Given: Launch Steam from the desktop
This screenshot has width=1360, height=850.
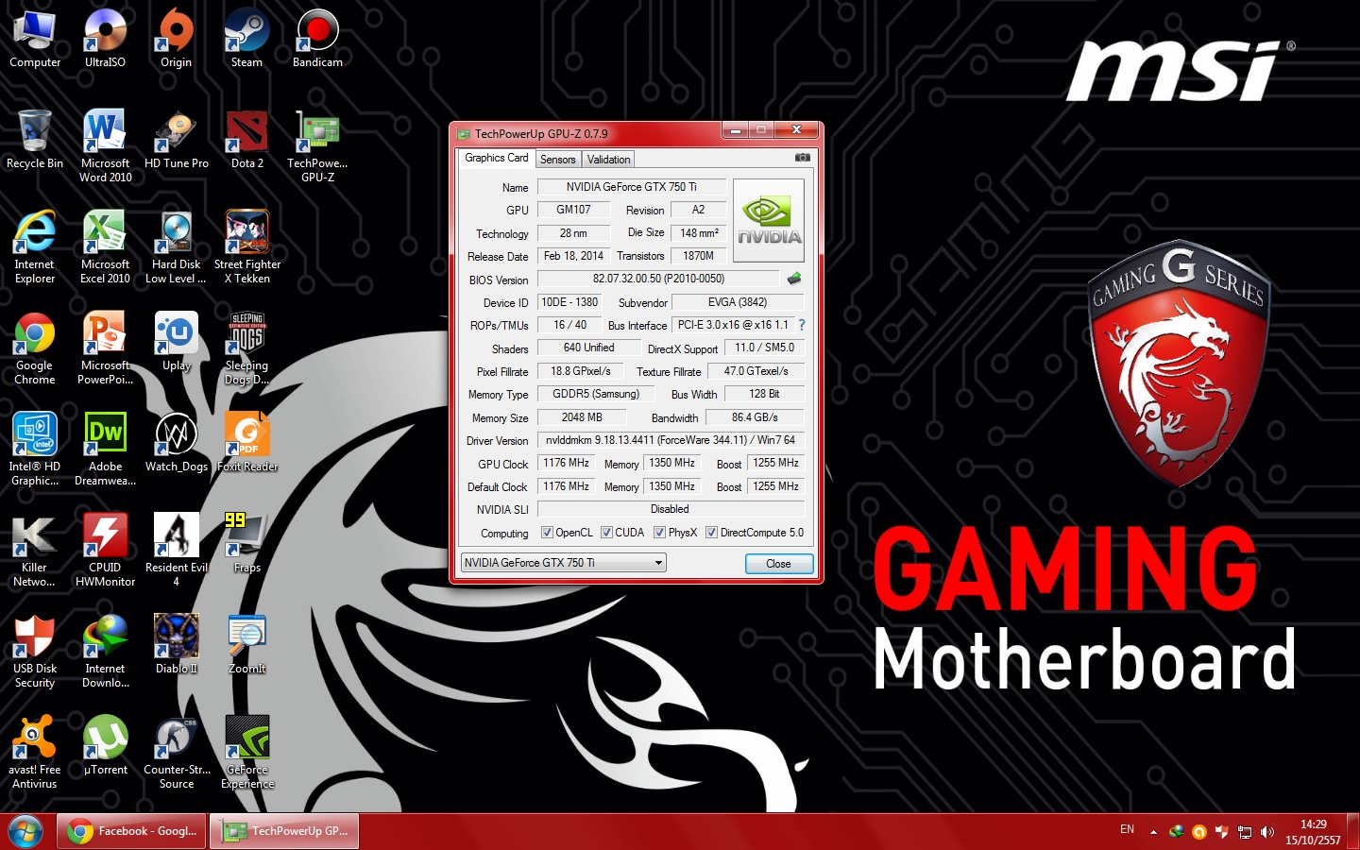Looking at the screenshot, I should 246,38.
